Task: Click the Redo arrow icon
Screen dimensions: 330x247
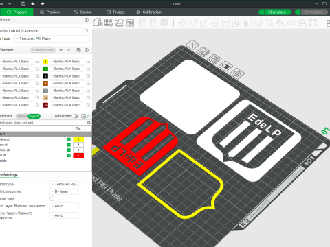Action: click(x=42, y=4)
